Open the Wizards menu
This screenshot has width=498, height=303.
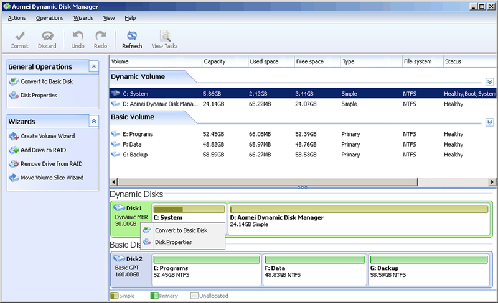coord(83,18)
